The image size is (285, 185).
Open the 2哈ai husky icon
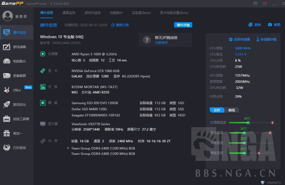coord(6,90)
